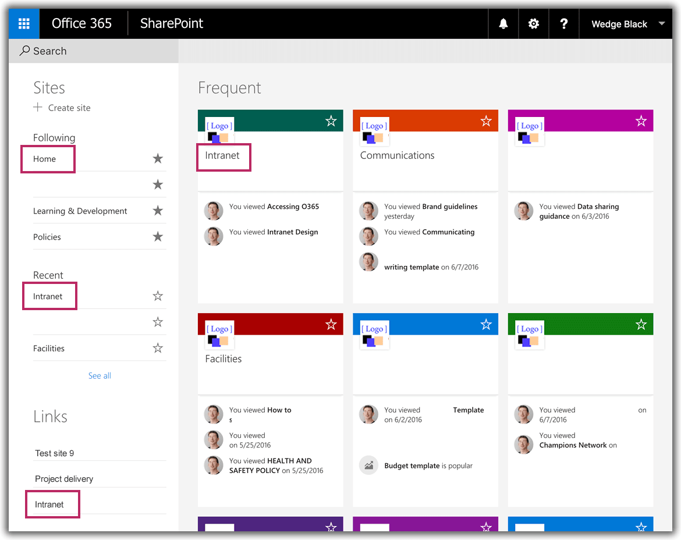681x540 pixels.
Task: Click the user avatar beside Accessing O365
Action: pos(214,211)
